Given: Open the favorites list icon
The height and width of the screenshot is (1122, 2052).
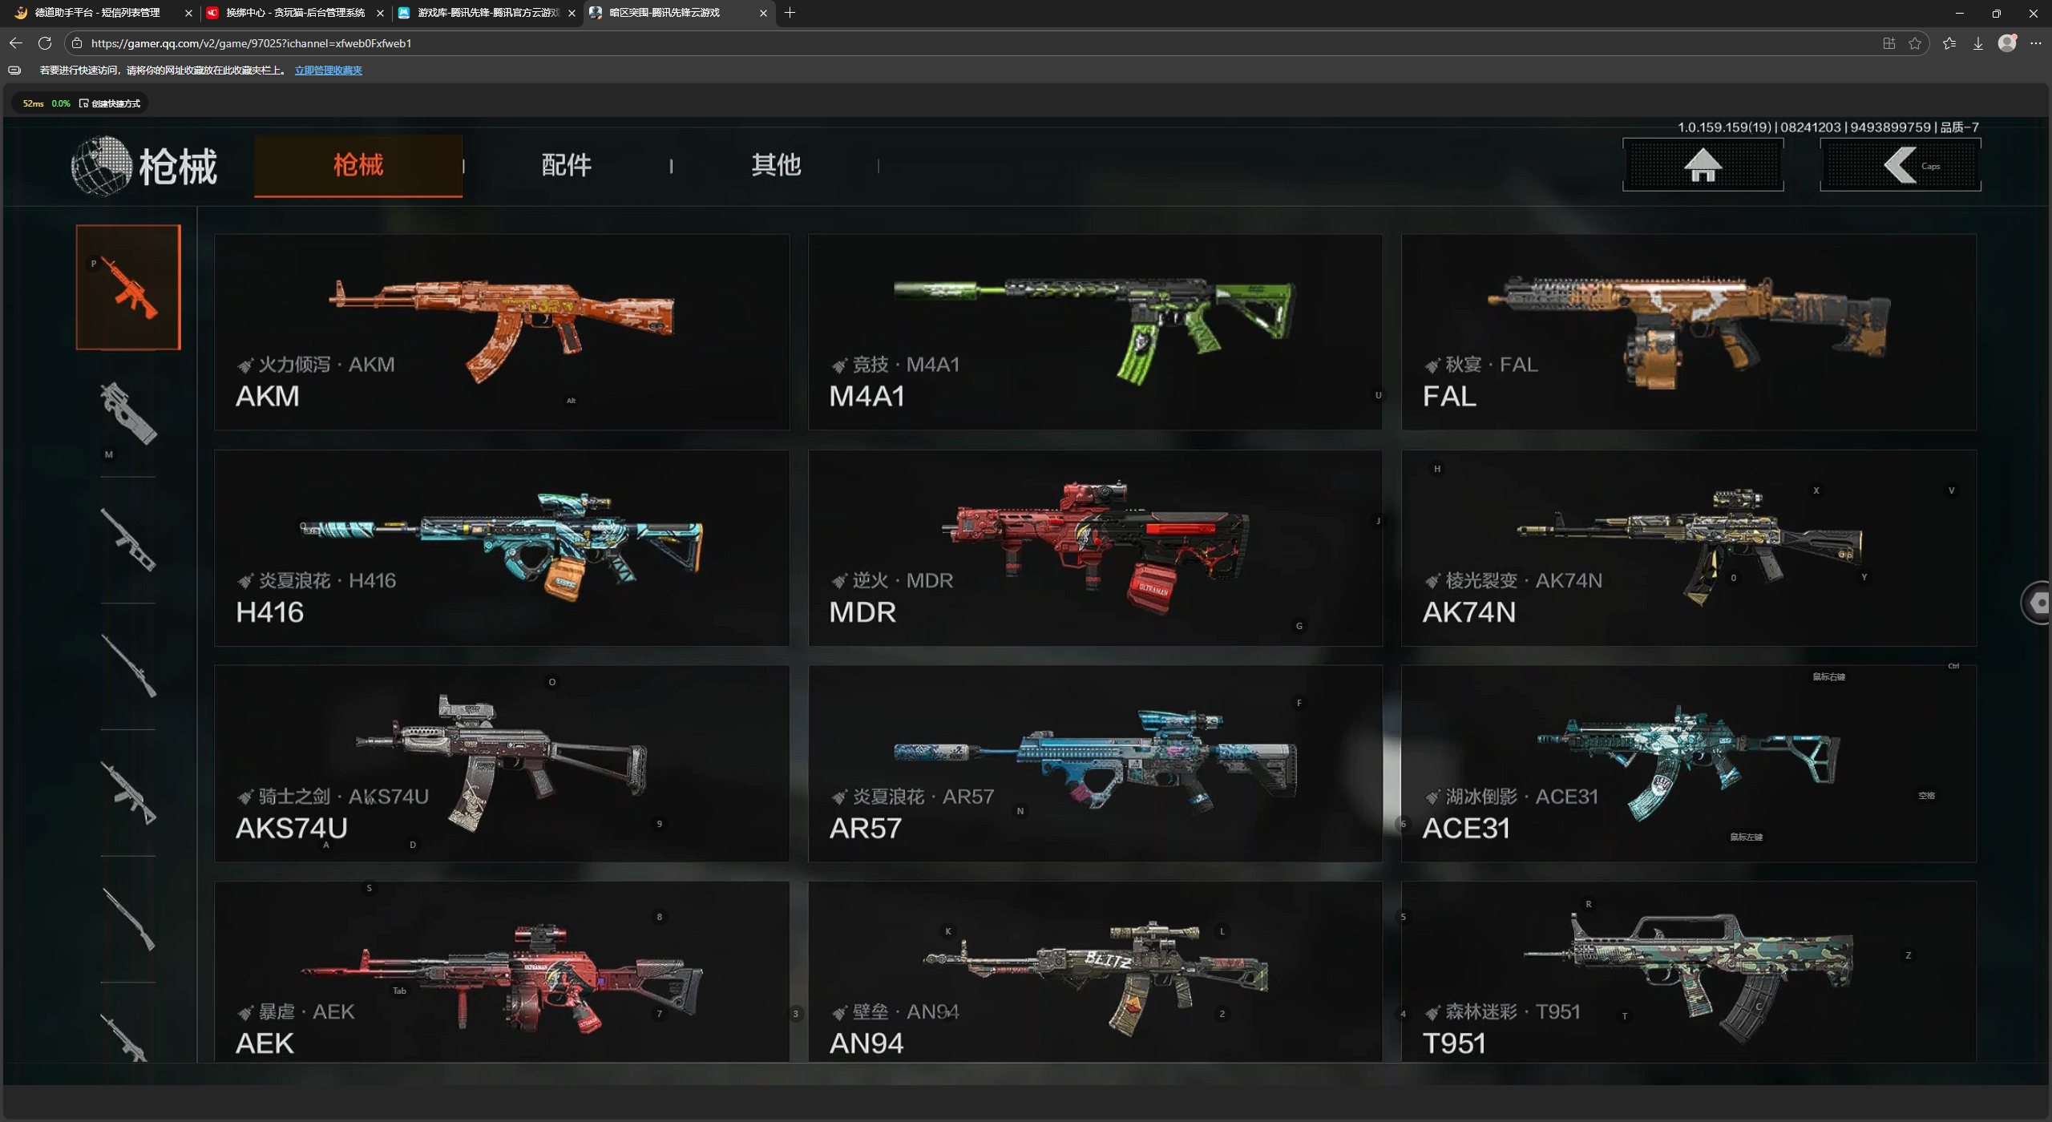Looking at the screenshot, I should (x=1949, y=43).
